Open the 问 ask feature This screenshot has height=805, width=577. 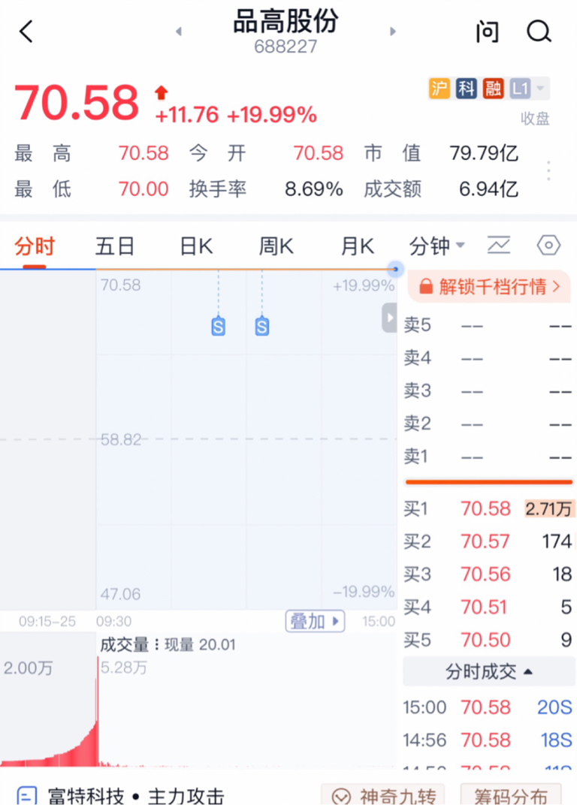click(x=487, y=32)
